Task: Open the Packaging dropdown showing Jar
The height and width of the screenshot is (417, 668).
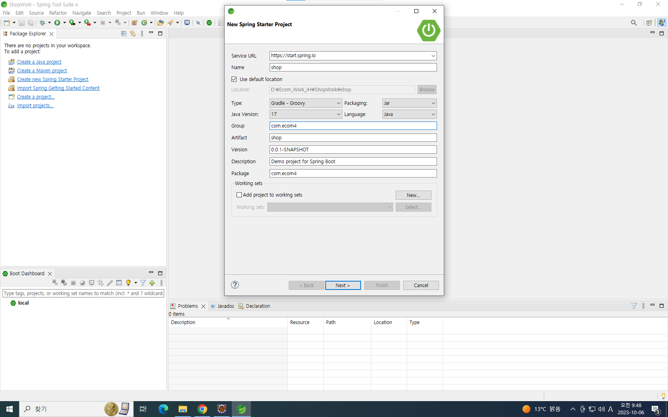Action: pyautogui.click(x=410, y=103)
